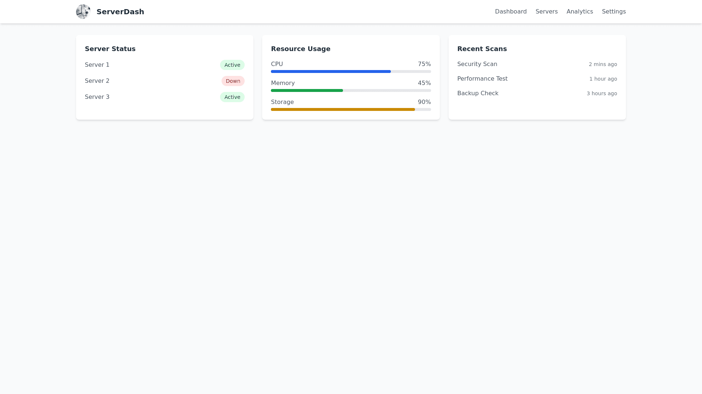Click the 2 mins ago timestamp

(602, 64)
